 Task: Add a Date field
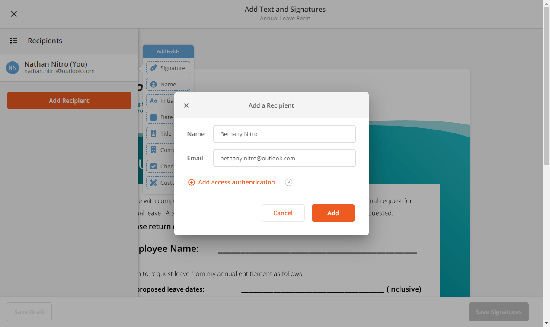pyautogui.click(x=162, y=117)
